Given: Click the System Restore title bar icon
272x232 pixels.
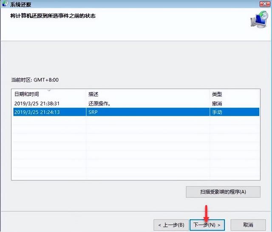Looking at the screenshot, I should pos(5,4).
